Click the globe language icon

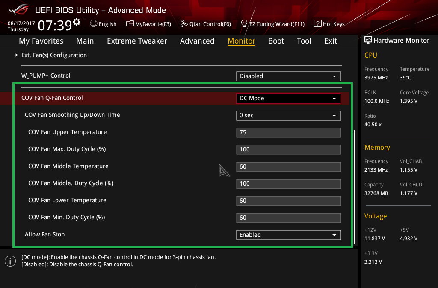click(94, 24)
